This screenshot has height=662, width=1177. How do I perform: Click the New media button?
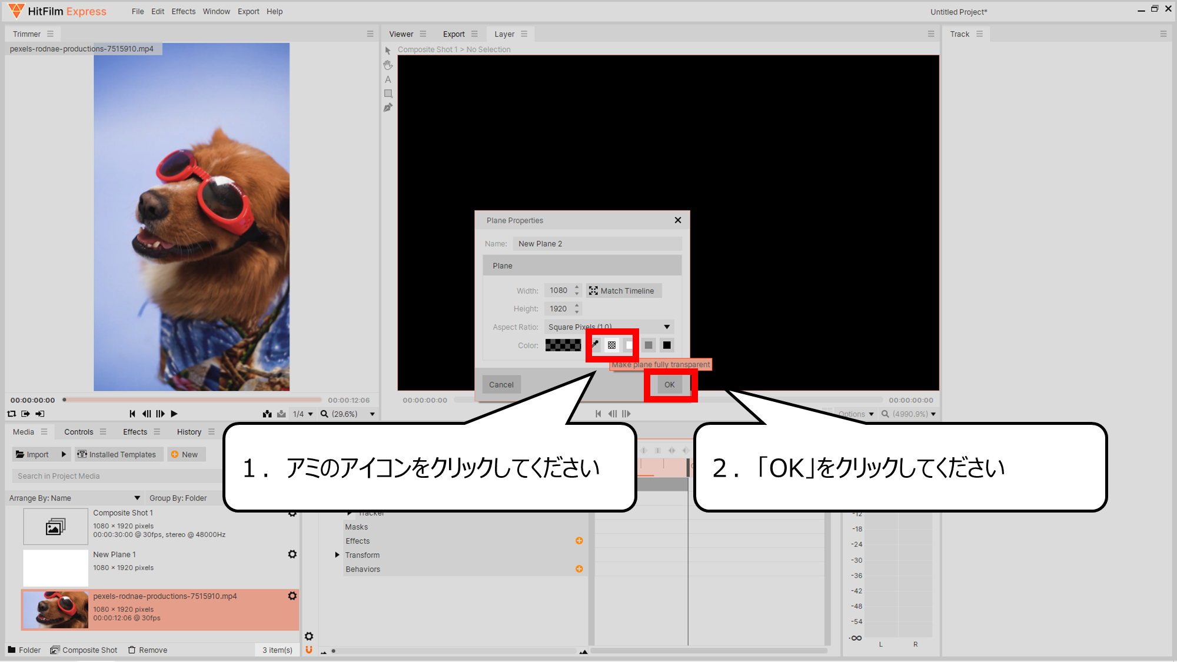(x=187, y=454)
